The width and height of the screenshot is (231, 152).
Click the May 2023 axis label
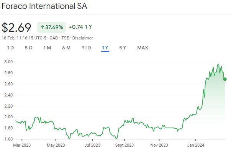[56, 145]
